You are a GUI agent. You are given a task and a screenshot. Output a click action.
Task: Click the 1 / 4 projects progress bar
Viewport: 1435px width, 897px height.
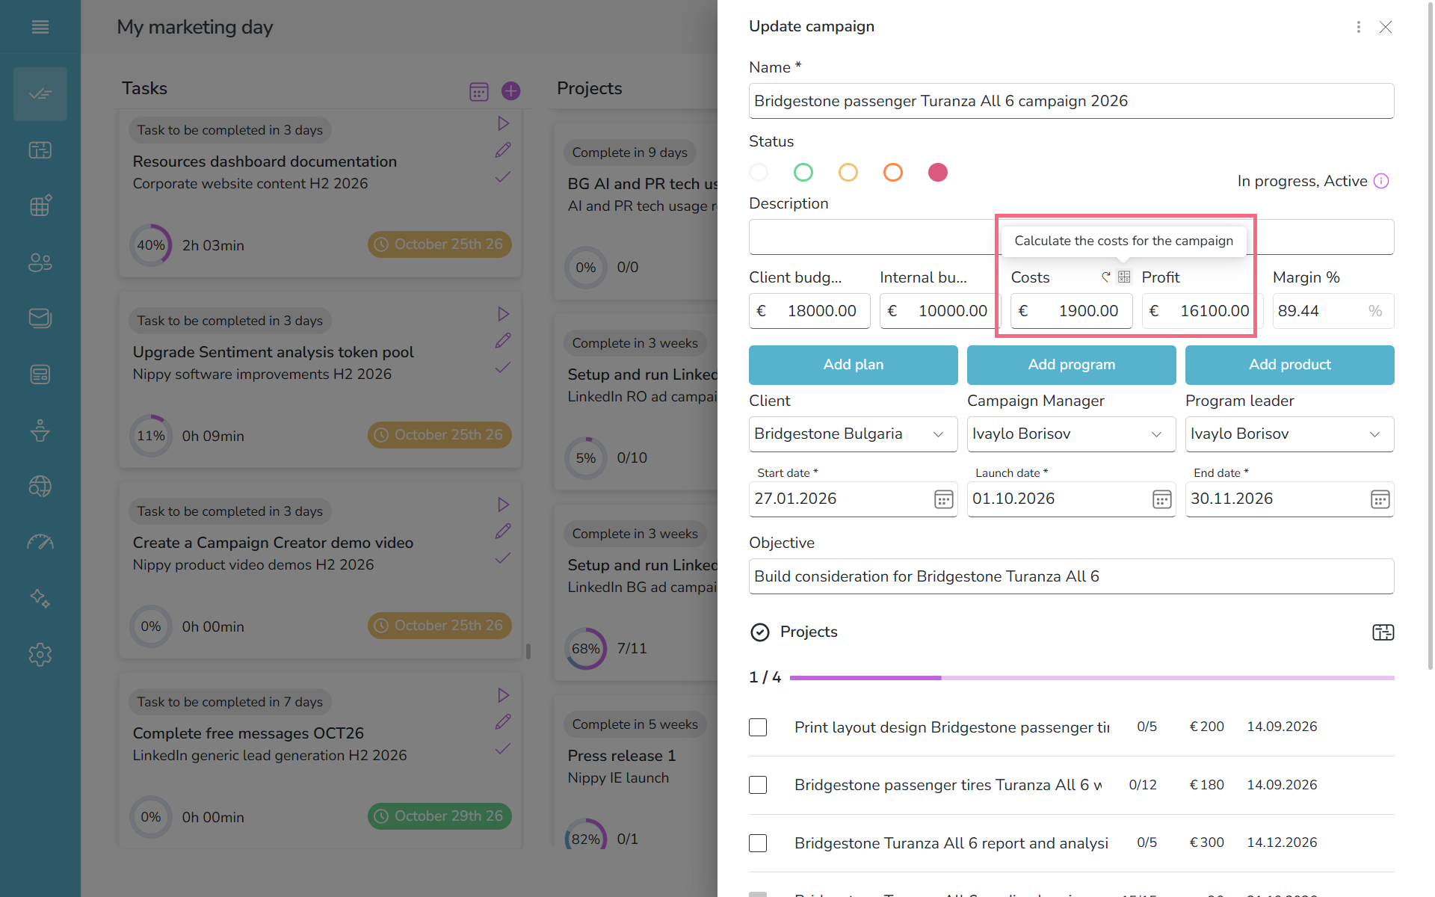(1092, 678)
